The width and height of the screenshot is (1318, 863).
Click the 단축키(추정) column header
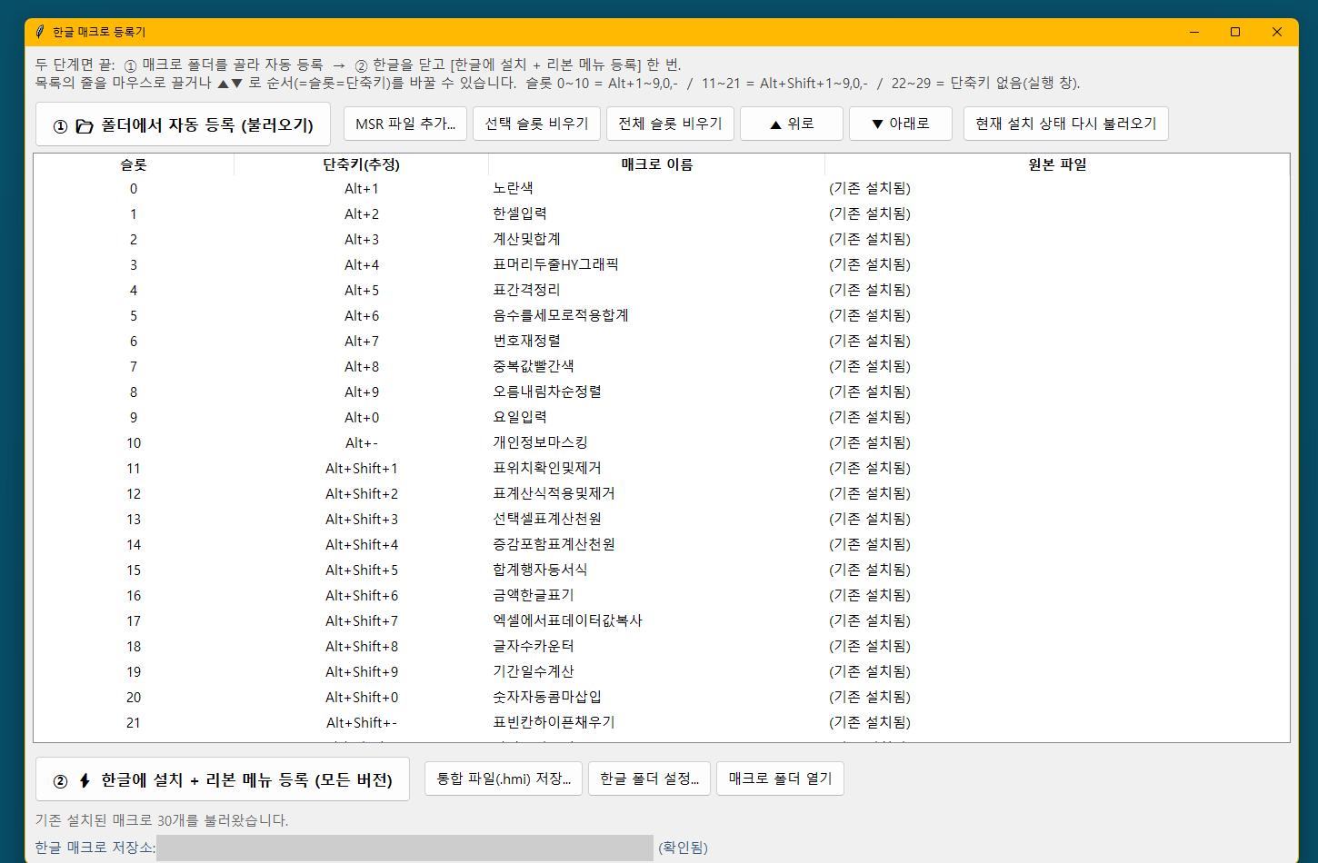point(362,164)
